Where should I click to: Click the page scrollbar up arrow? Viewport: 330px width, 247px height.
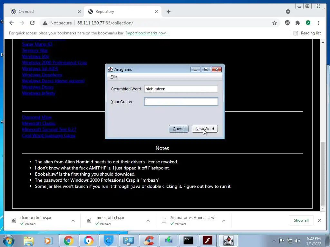[x=323, y=42]
